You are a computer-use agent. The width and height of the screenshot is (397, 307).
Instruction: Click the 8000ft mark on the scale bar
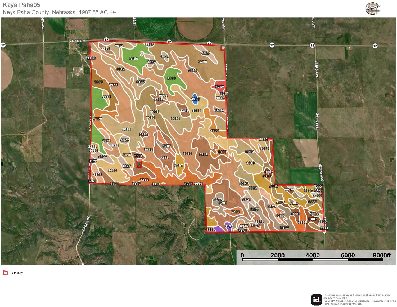tap(382, 255)
